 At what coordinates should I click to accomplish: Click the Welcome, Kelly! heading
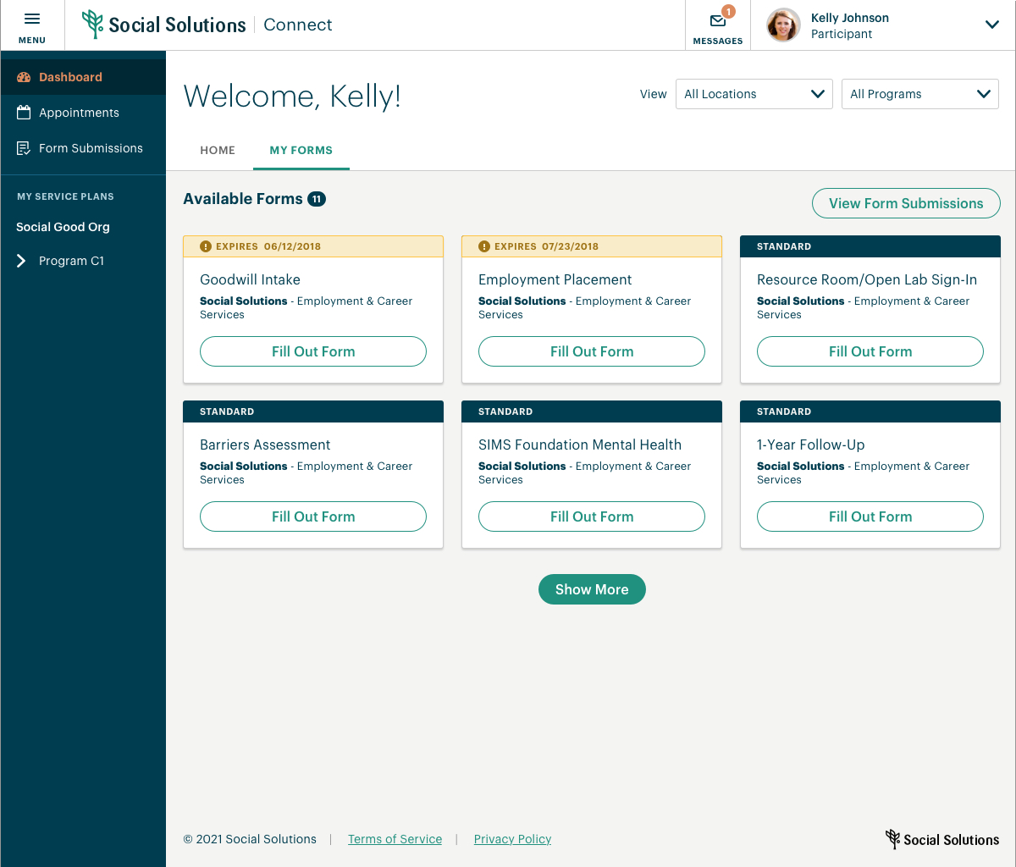pyautogui.click(x=292, y=97)
